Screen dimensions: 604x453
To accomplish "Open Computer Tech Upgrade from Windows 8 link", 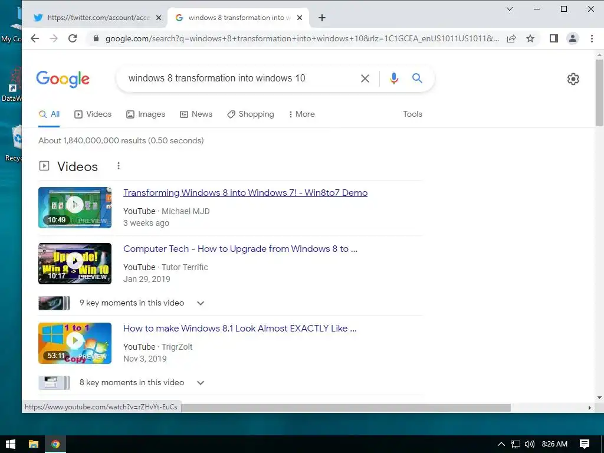I will [241, 249].
